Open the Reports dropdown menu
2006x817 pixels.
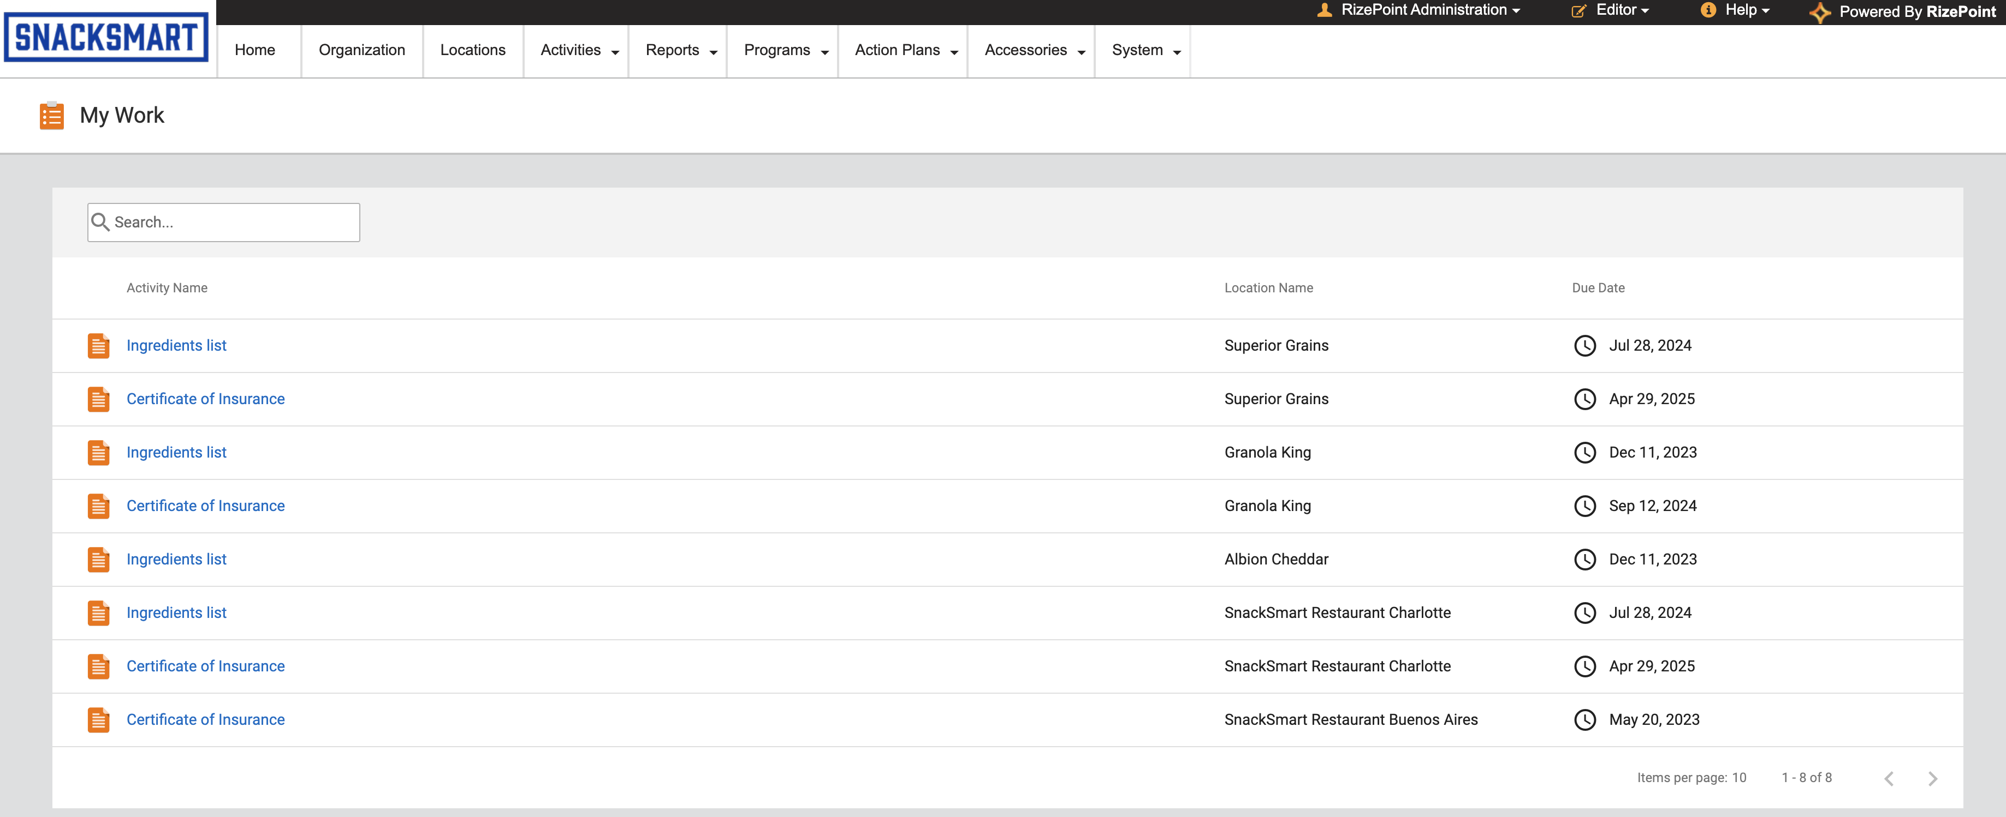[x=681, y=51]
